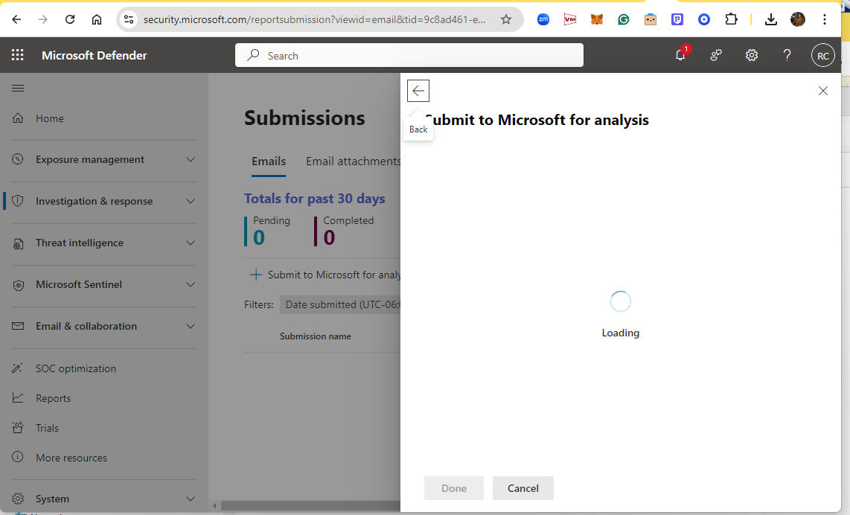The height and width of the screenshot is (515, 850).
Task: Bookmark this page with the star icon
Action: pyautogui.click(x=506, y=19)
